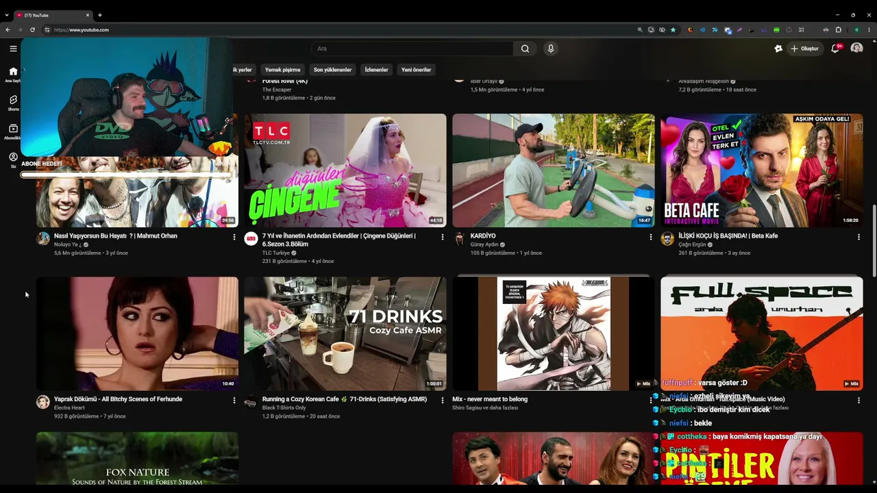
Task: Open the Güray Aydın channel avatar
Action: point(459,238)
